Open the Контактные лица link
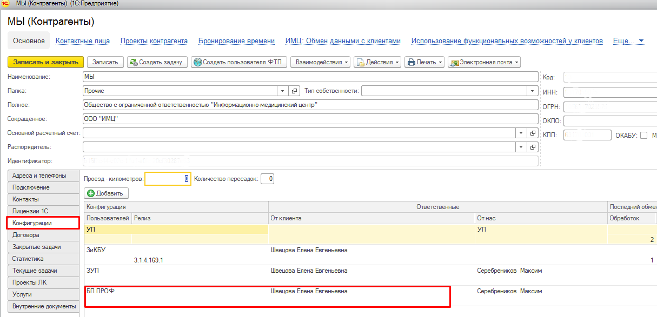This screenshot has width=657, height=317. pyautogui.click(x=83, y=41)
